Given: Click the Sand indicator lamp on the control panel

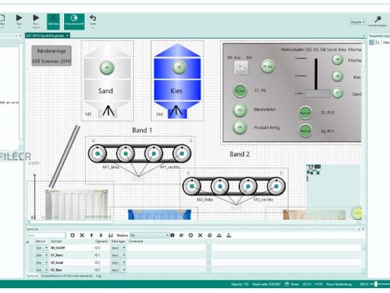Looking at the screenshot, I should pos(338,93).
